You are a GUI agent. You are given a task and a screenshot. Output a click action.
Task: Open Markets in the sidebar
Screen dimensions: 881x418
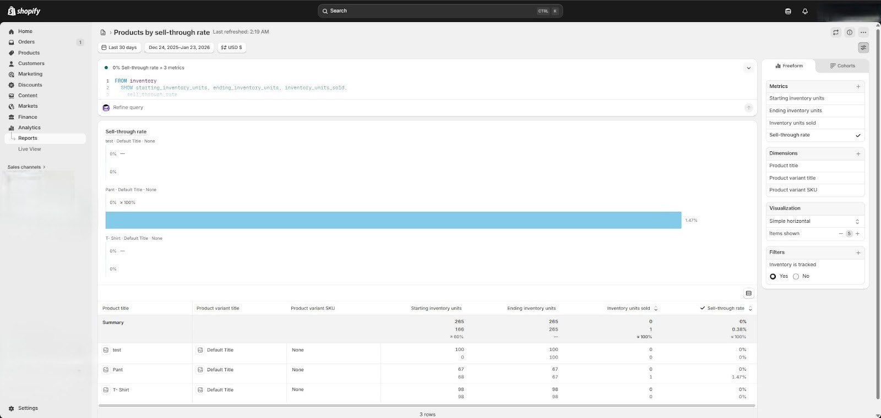pyautogui.click(x=28, y=106)
